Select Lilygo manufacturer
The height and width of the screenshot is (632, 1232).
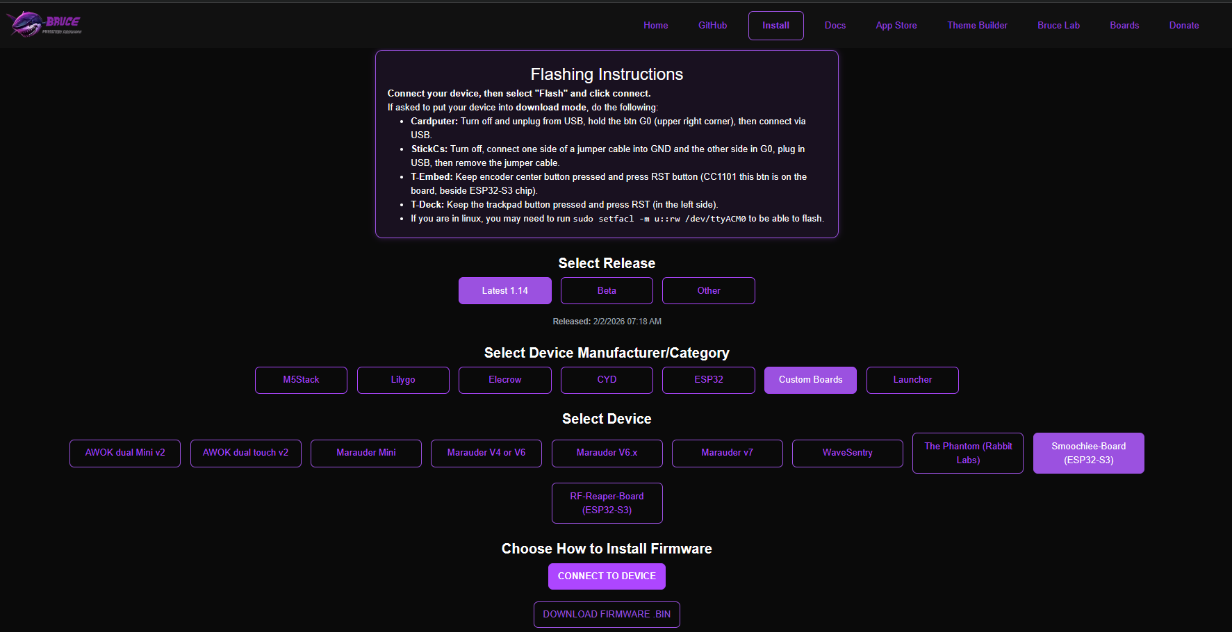pos(403,380)
